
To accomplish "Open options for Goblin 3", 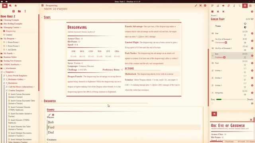I will tap(252, 85).
